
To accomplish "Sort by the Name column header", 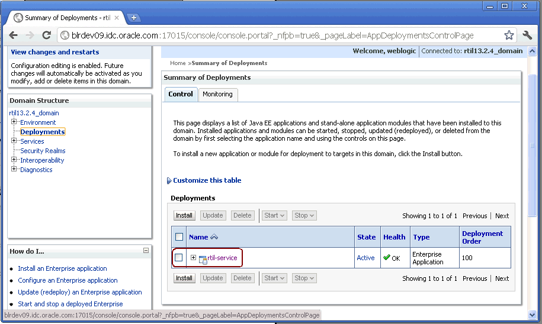I will pyautogui.click(x=198, y=237).
